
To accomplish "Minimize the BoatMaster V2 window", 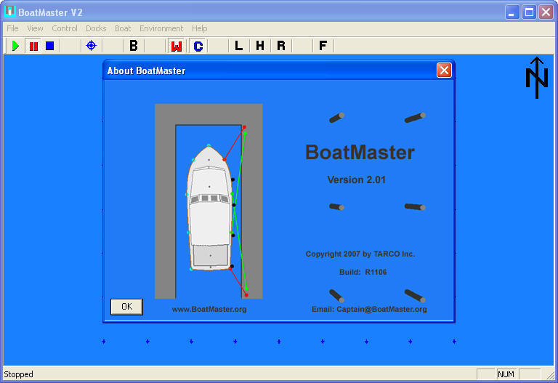I will pyautogui.click(x=512, y=12).
